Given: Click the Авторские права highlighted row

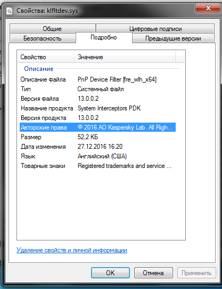Looking at the screenshot, I should tap(97, 127).
